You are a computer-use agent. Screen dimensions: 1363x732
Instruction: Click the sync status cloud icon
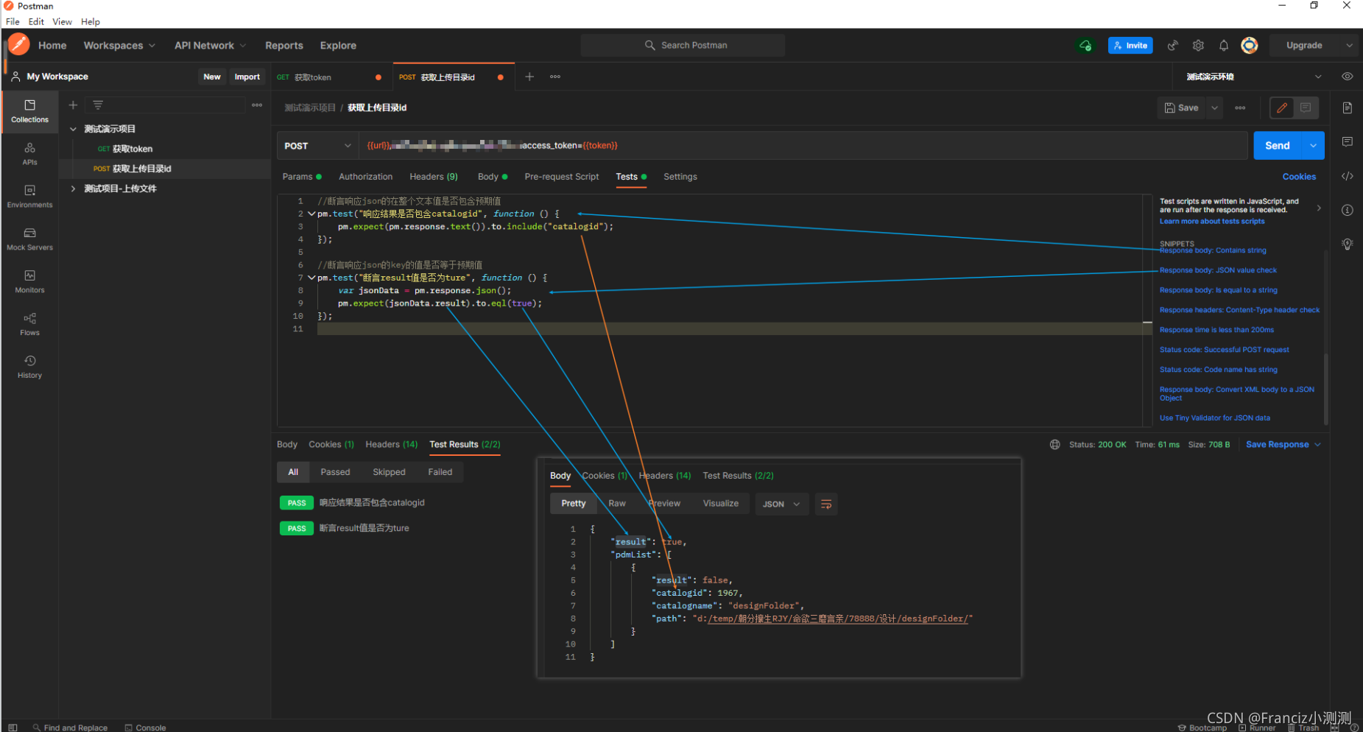click(x=1085, y=46)
